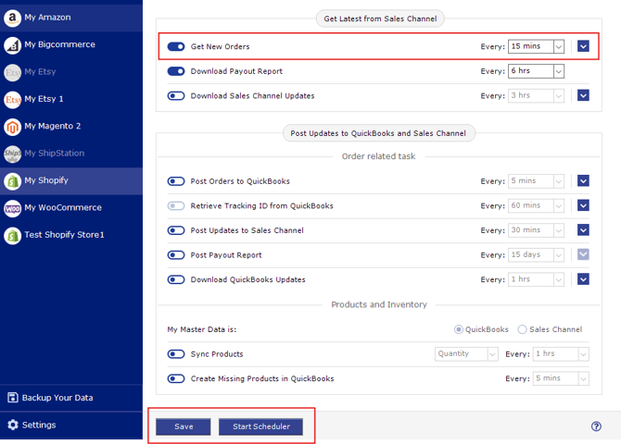Open the Magento 2 store icon
Viewport: 621px width, 444px height.
[12, 127]
